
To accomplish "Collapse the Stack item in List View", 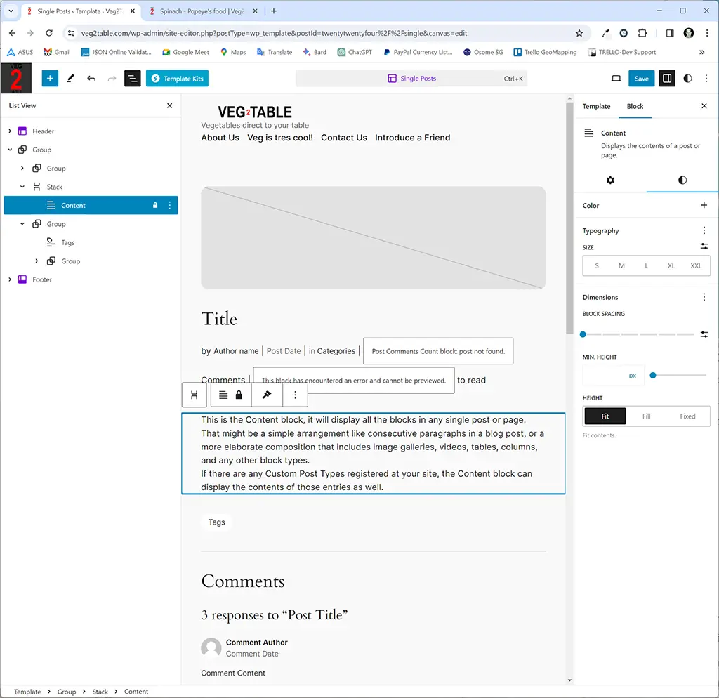I will [x=22, y=187].
